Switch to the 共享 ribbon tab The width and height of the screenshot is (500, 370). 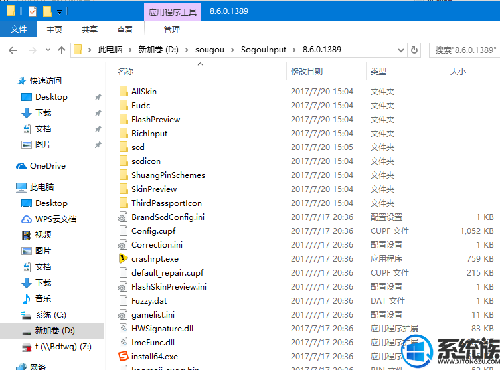coord(89,30)
